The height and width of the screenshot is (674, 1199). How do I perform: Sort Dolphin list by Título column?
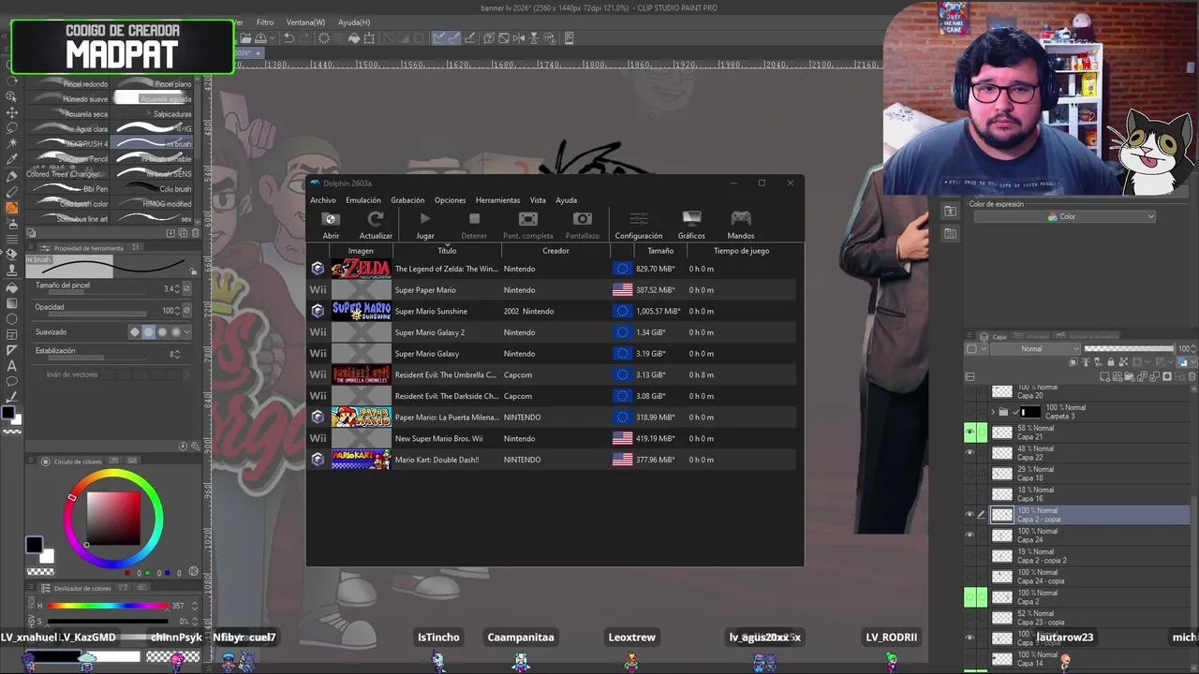[x=447, y=251]
